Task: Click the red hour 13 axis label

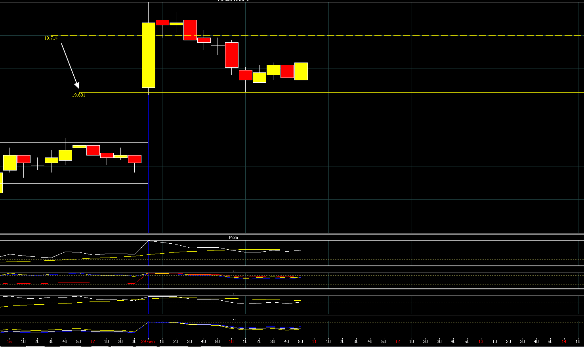Action: point(481,341)
